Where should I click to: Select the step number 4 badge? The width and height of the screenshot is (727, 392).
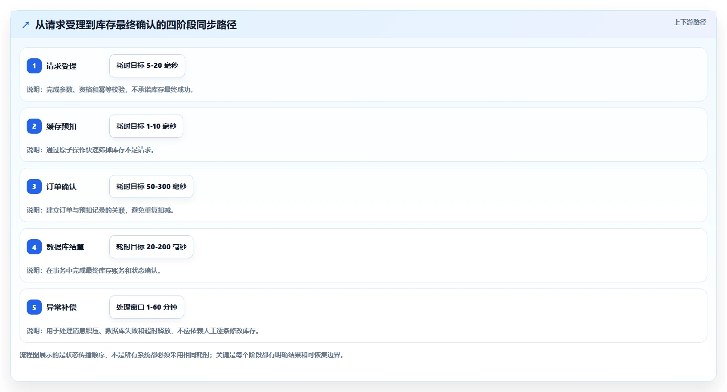coord(34,247)
